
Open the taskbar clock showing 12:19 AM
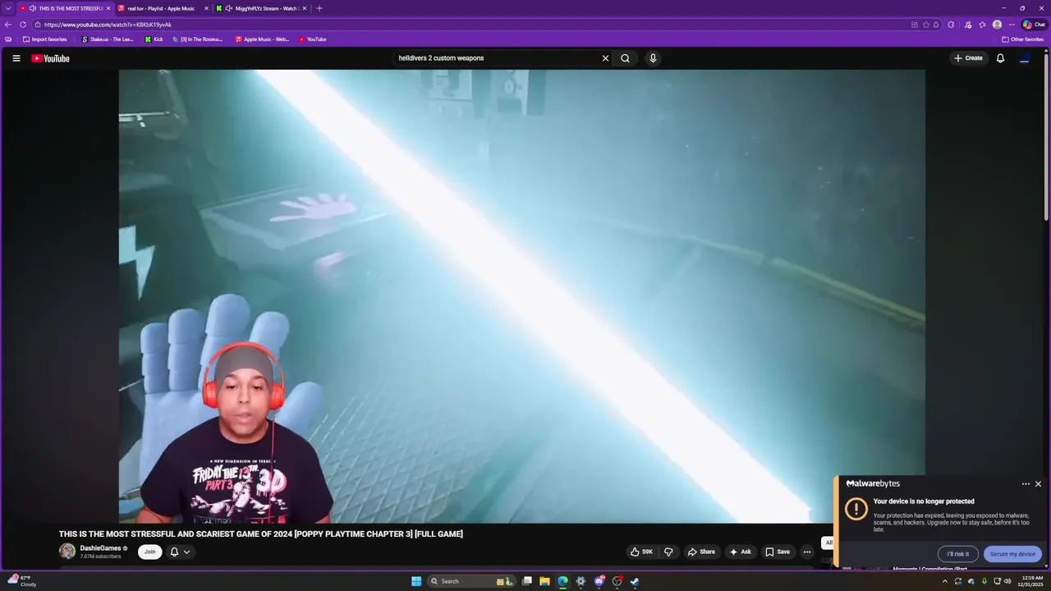pyautogui.click(x=1032, y=581)
